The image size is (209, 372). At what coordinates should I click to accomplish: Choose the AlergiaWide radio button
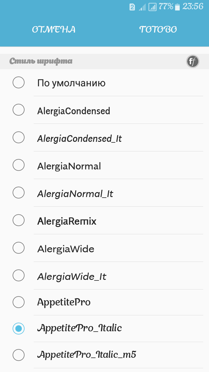coord(19,248)
